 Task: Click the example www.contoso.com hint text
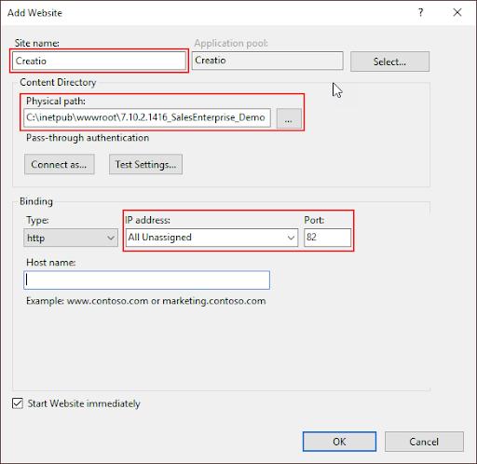(146, 301)
